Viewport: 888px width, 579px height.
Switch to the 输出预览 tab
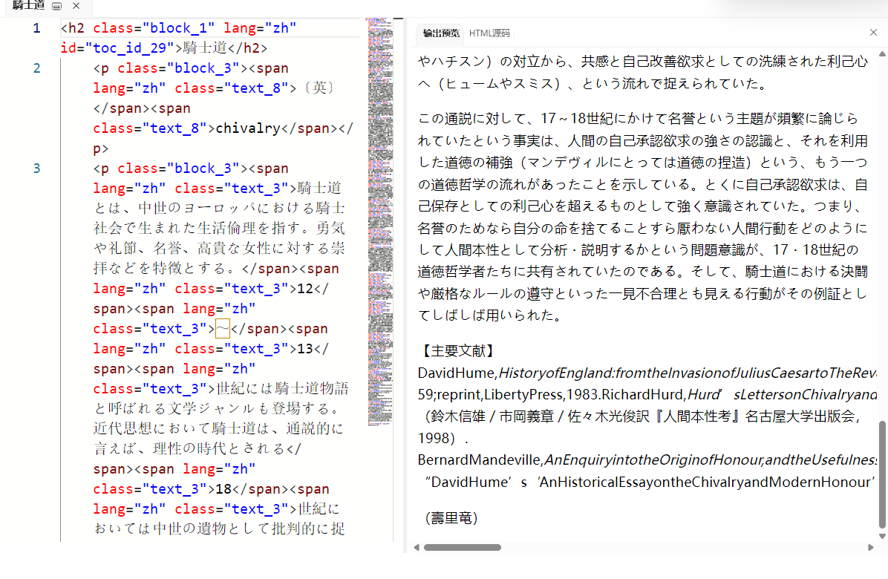440,33
